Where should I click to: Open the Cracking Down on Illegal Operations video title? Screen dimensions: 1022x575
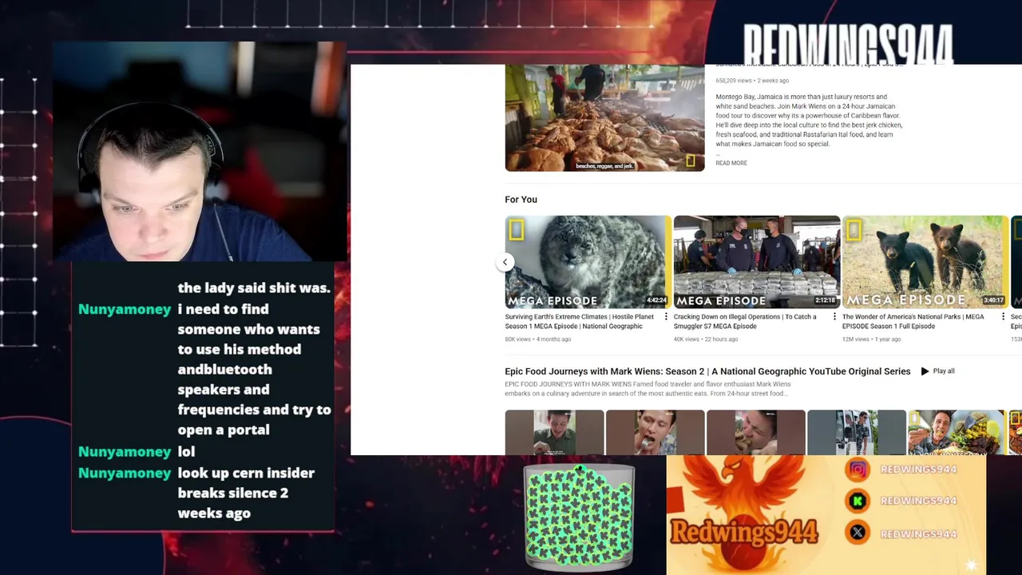tap(745, 321)
